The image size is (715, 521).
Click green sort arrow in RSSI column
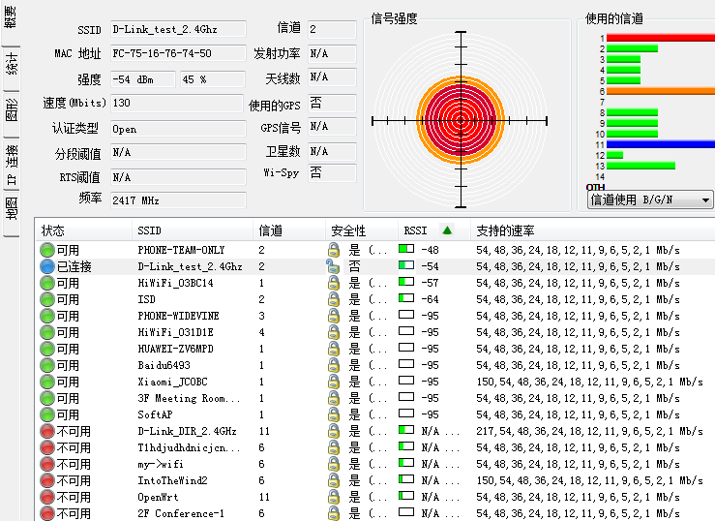(x=446, y=230)
